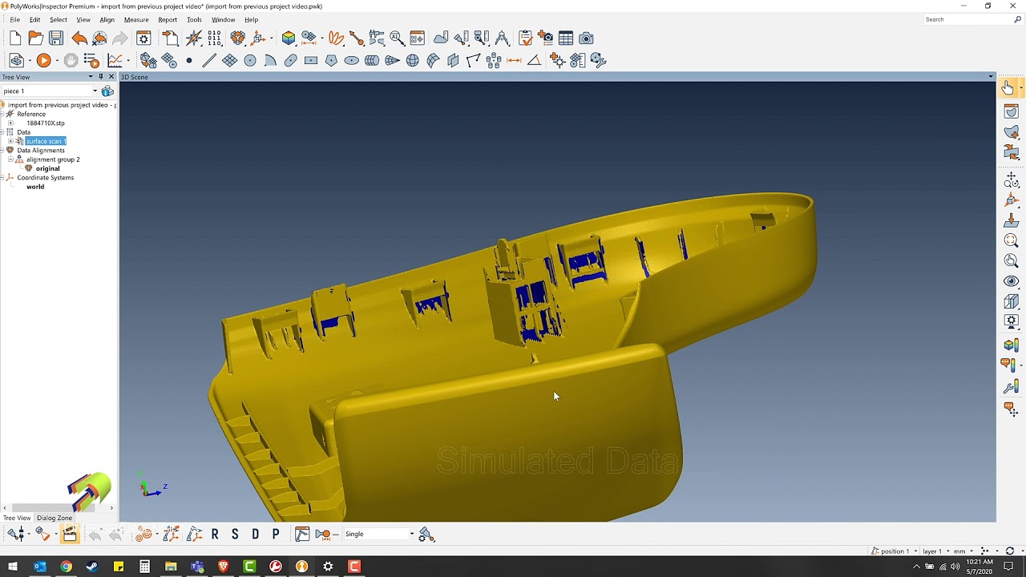Switch to the Tree View tab
Screen dimensions: 1026x577
click(17, 518)
